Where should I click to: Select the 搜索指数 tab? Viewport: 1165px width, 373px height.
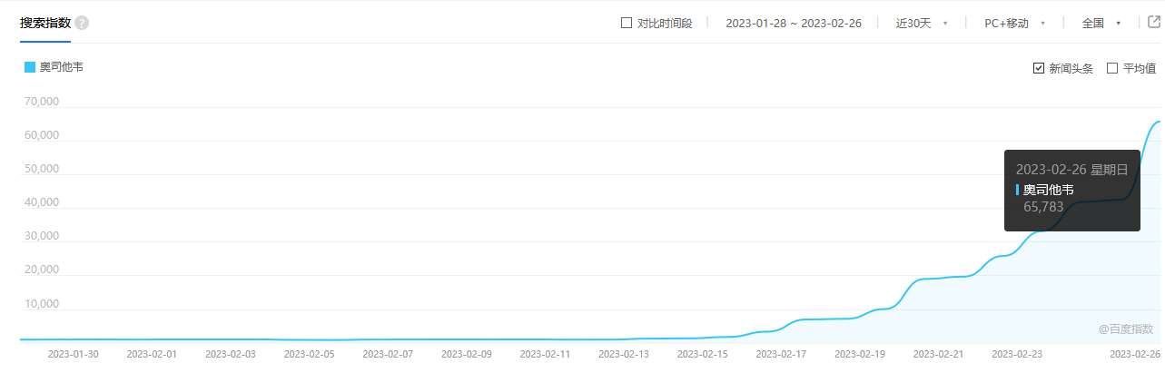45,23
